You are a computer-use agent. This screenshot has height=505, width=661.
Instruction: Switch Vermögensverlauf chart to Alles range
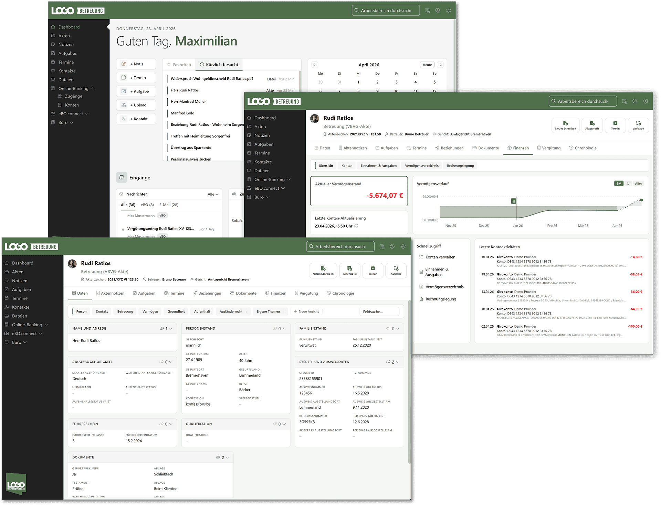coord(639,184)
